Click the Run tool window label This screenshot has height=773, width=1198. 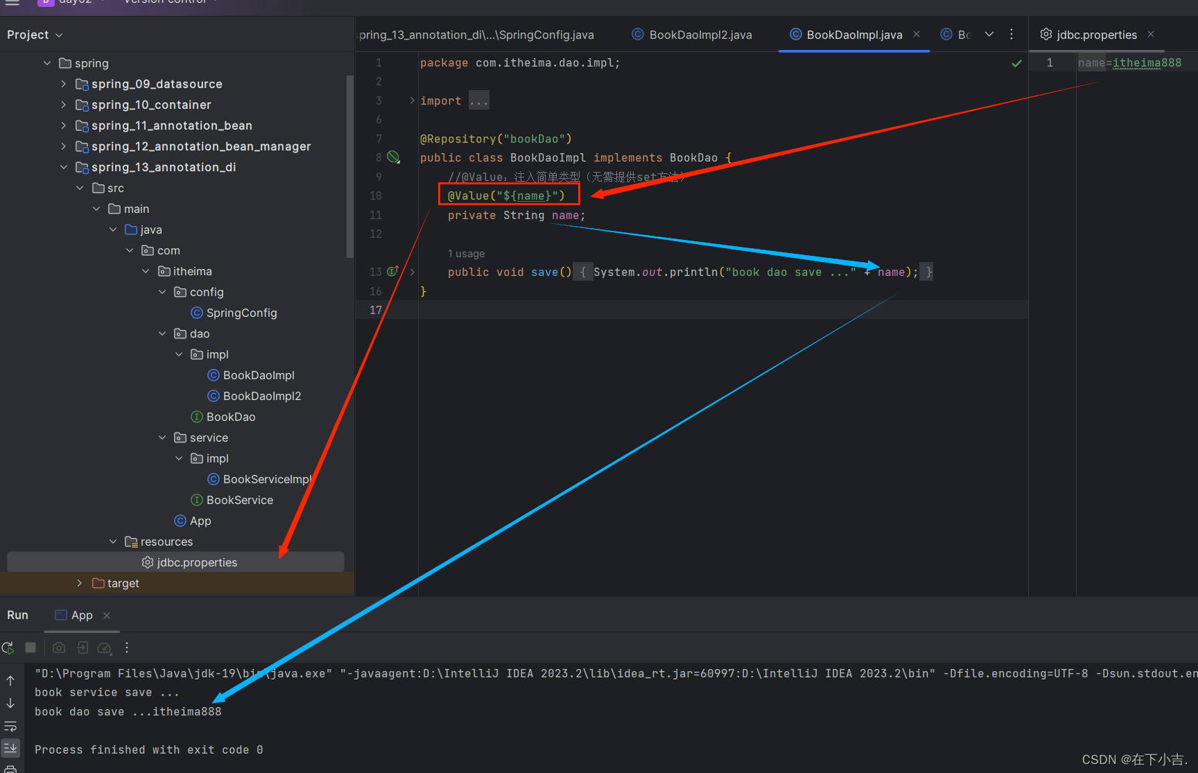pos(17,615)
